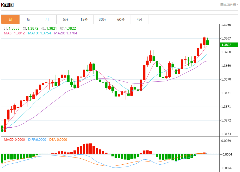Select the 60分 timeframe tab
Viewport: 240px width, 172px height.
tap(121, 19)
